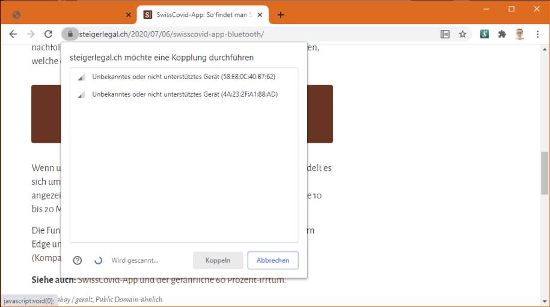Click the 'Wird gescannt...' status text
Screen dimensions: 550x307
135,260
